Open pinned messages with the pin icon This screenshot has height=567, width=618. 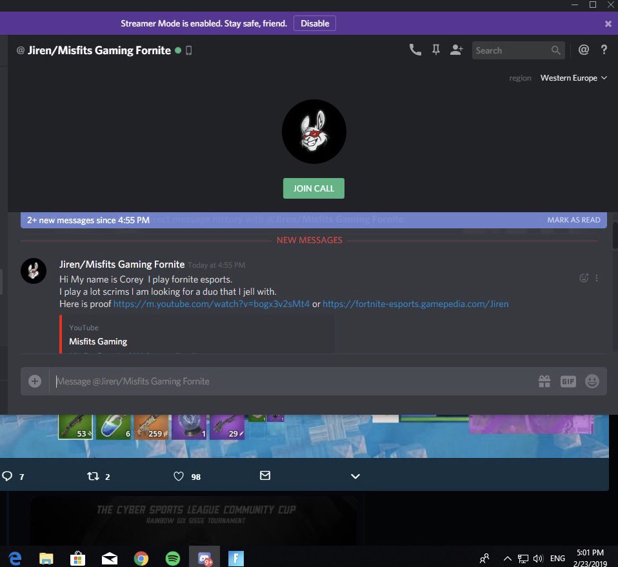click(x=436, y=50)
